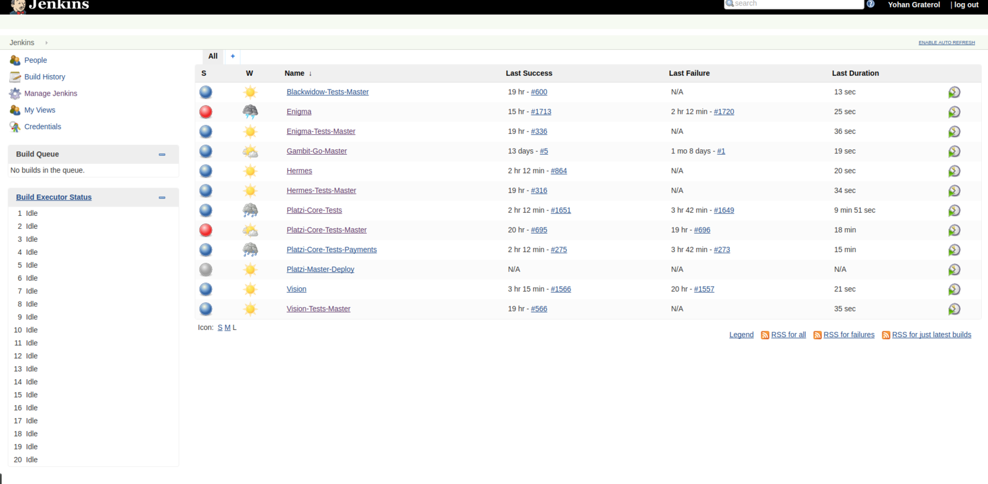The width and height of the screenshot is (988, 484).
Task: Open Hermes last success build #864
Action: point(559,171)
